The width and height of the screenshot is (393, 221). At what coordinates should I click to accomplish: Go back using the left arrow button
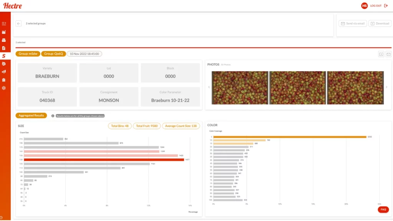tap(18, 23)
